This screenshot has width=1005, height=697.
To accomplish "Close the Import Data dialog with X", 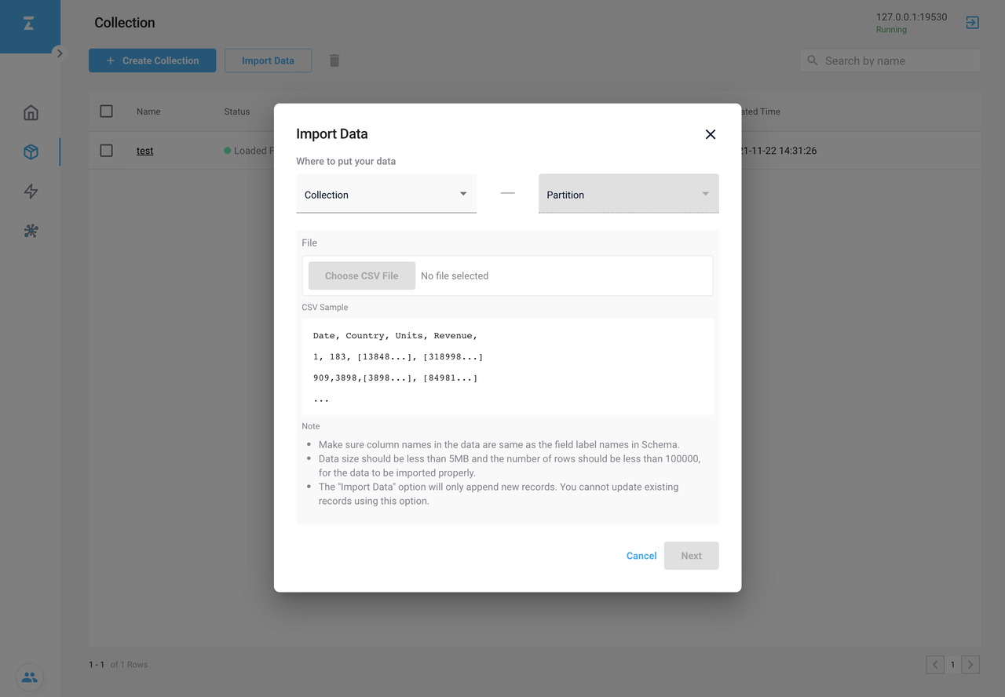I will point(711,134).
